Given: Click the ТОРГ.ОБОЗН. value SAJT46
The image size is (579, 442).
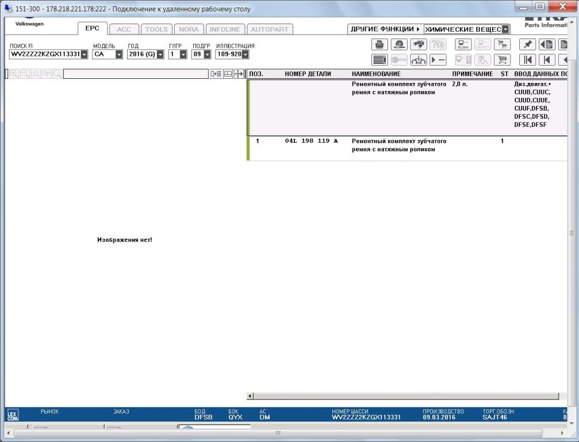Looking at the screenshot, I should click(x=495, y=417).
